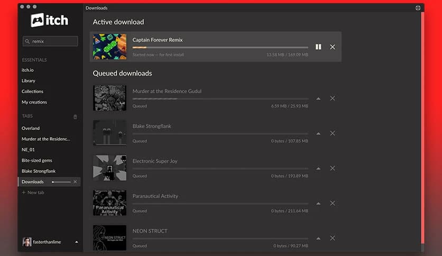The width and height of the screenshot is (442, 256).
Task: Cancel the Captain Forever Remix download
Action: coord(333,47)
